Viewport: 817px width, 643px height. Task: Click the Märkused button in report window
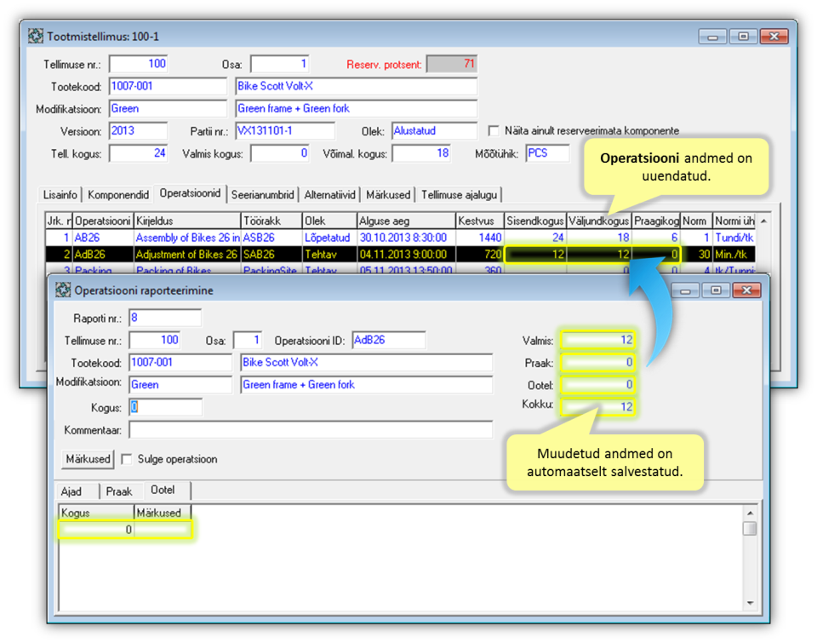point(88,459)
